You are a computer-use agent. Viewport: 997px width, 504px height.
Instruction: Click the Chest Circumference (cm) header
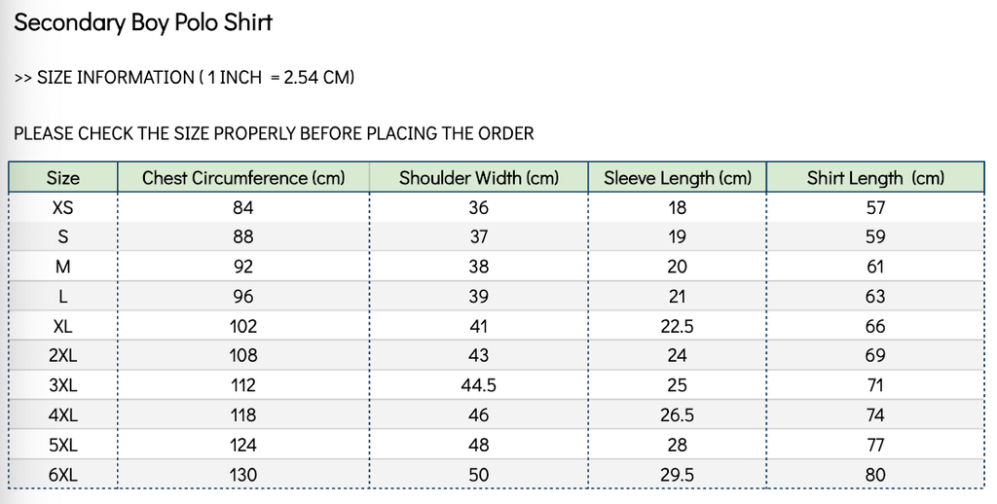tap(243, 178)
